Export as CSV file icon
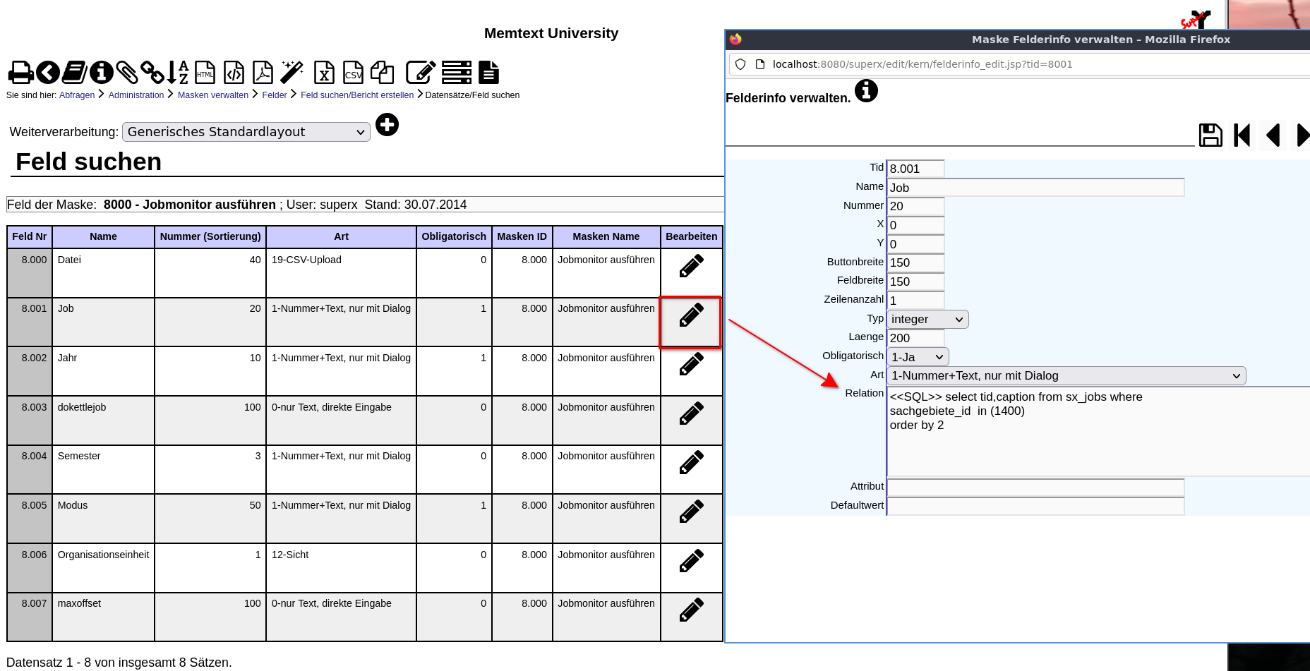The image size is (1310, 671). pos(353,73)
